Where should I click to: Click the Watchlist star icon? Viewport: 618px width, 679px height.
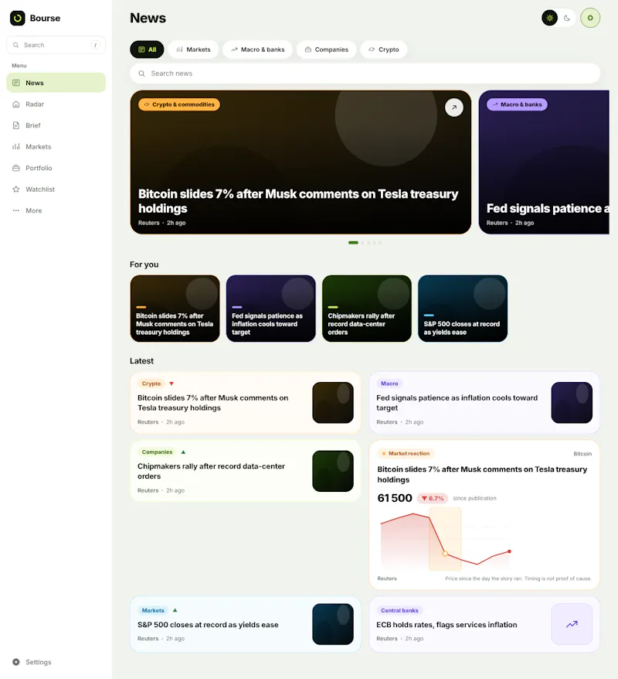pos(16,189)
